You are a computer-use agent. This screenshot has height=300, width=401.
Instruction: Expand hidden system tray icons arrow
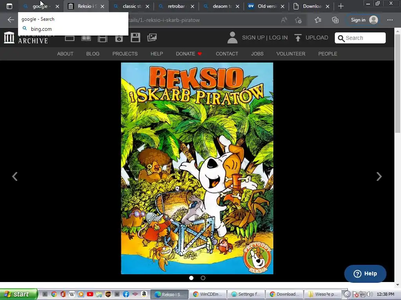[347, 294]
